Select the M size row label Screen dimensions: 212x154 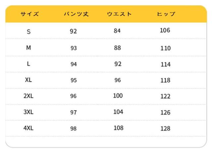[x=29, y=48]
